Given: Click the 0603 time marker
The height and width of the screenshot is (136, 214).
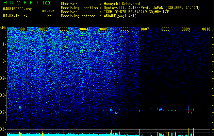Looking at the screenshot, I should [x=64, y=29].
